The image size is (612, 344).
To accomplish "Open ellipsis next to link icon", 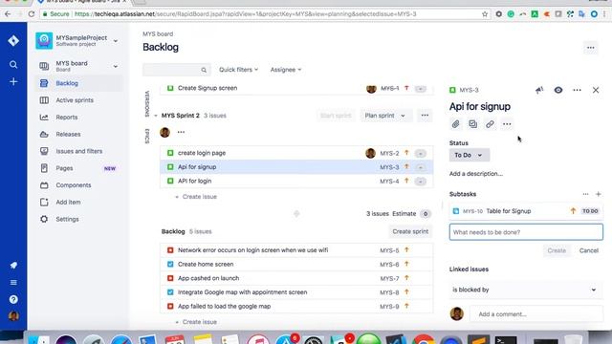I will (507, 124).
